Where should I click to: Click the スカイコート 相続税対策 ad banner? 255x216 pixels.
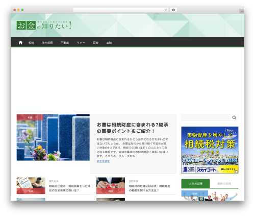point(210,150)
